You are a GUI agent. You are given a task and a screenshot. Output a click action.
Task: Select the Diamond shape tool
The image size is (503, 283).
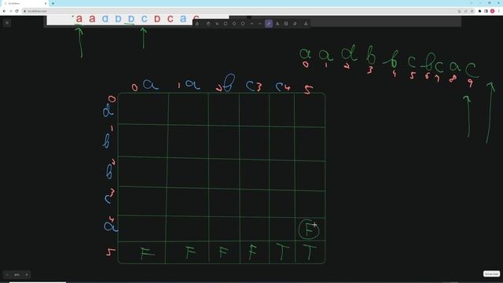[x=234, y=24]
